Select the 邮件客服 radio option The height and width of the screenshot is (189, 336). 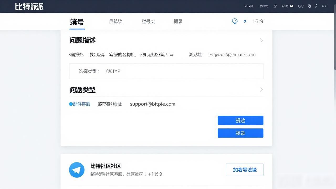[x=80, y=104]
